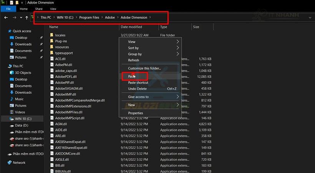
Task: Click the locales folder icon
Action: click(x=51, y=35)
